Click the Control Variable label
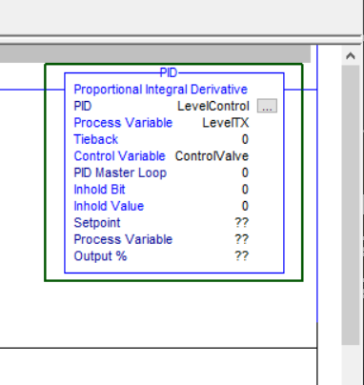Viewport: 364px width, 385px height. pyautogui.click(x=120, y=156)
